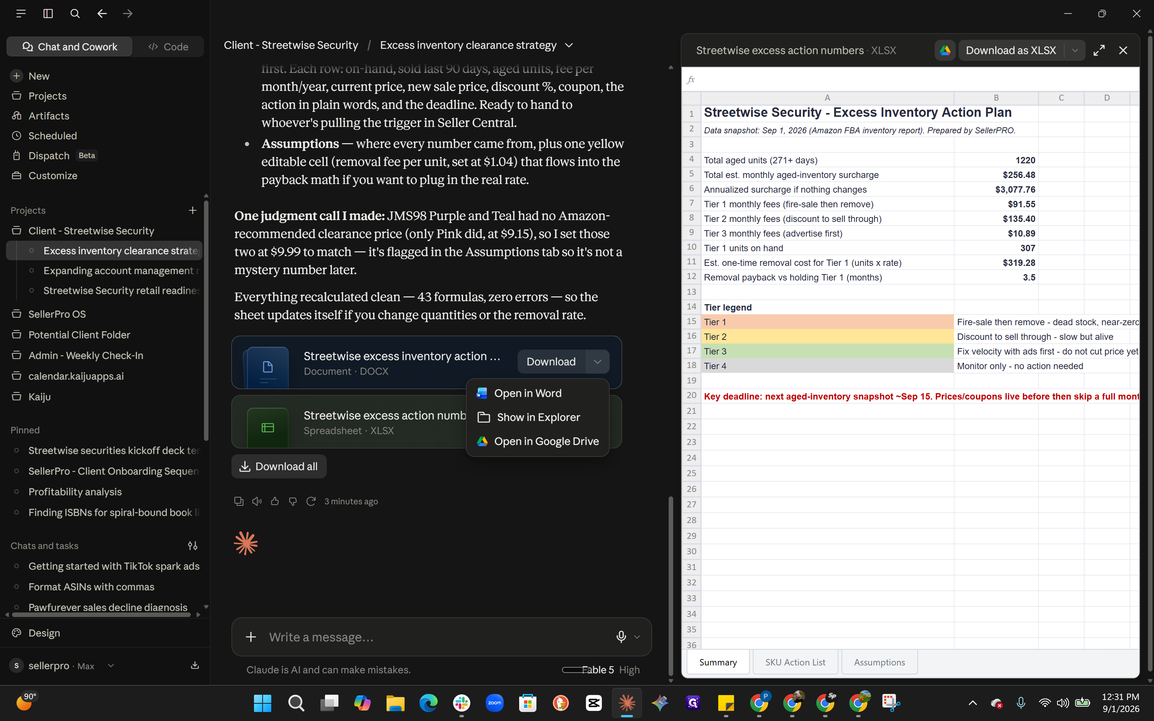Image resolution: width=1154 pixels, height=721 pixels.
Task: Close the spreadsheet preview panel
Action: (x=1123, y=51)
